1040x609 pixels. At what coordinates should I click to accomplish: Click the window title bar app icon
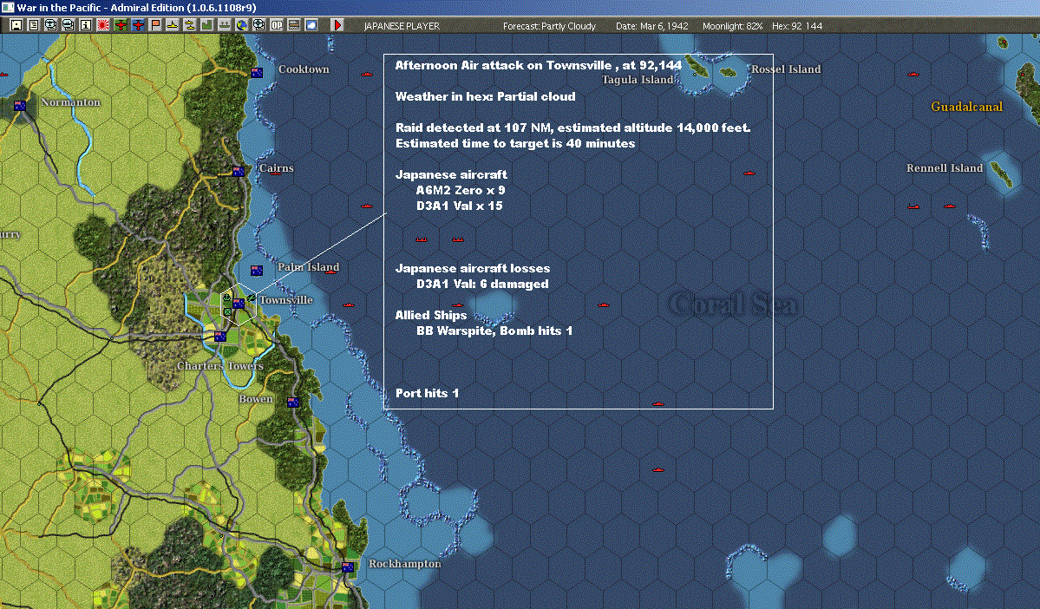[7, 7]
